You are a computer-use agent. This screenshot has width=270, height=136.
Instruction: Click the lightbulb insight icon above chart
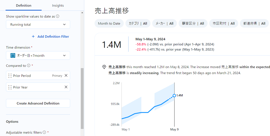click(x=104, y=67)
